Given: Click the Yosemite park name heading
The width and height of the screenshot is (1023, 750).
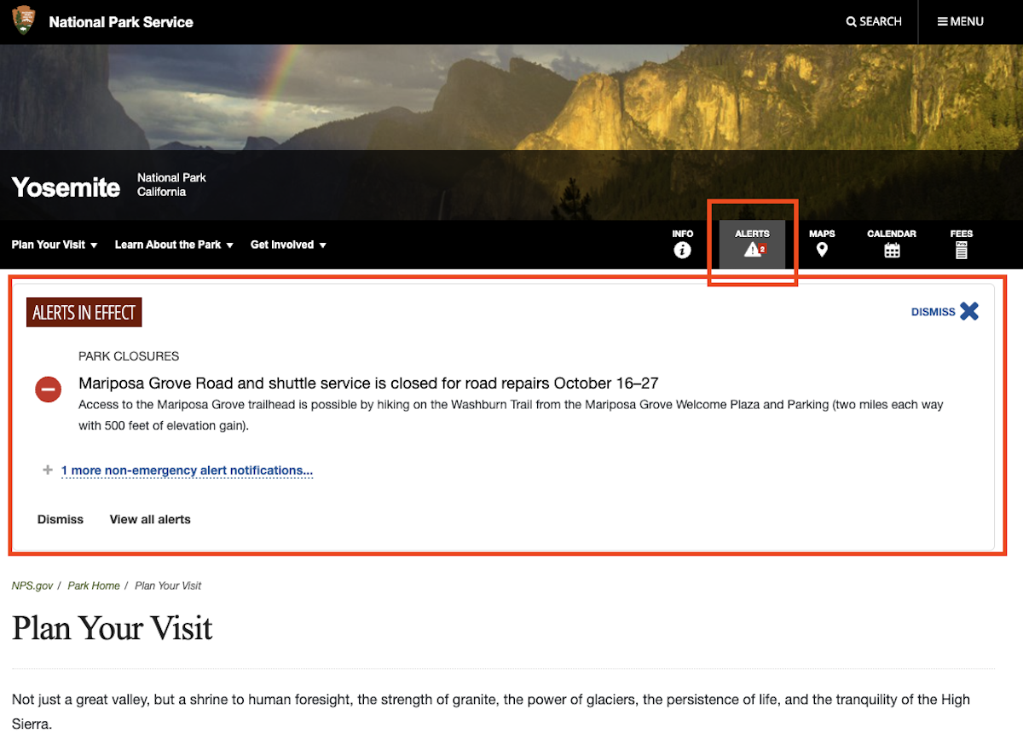Looking at the screenshot, I should 66,187.
